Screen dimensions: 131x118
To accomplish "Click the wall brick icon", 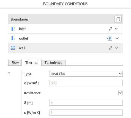I will (13, 48).
